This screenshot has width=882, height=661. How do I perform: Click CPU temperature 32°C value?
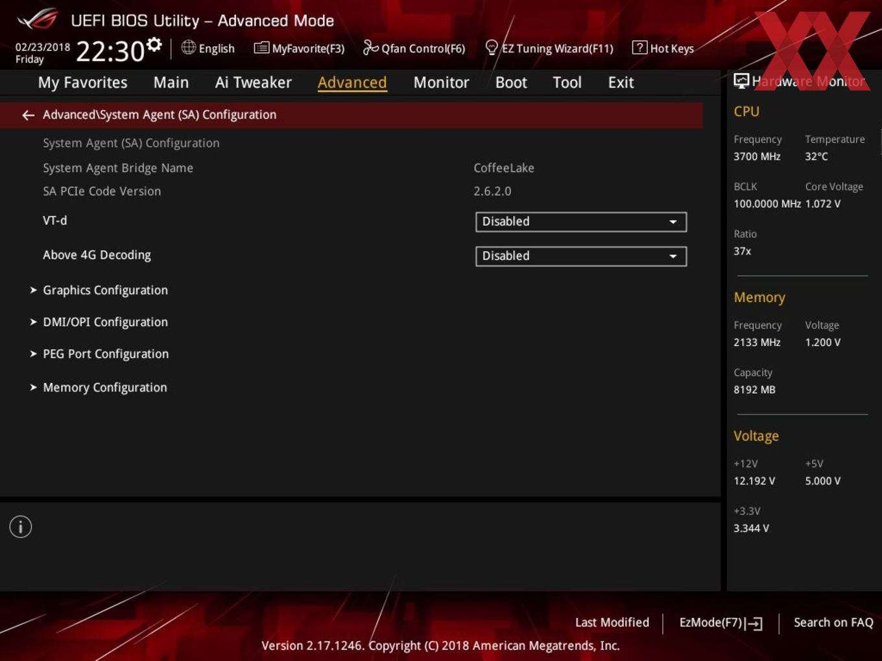pos(816,156)
